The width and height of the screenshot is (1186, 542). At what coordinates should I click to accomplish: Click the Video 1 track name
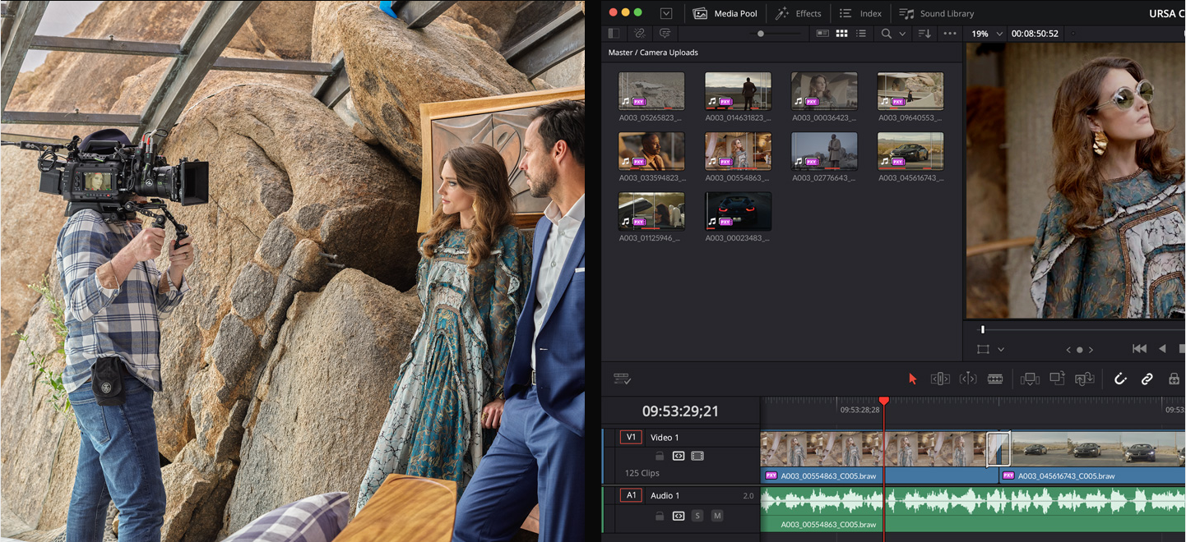point(665,438)
